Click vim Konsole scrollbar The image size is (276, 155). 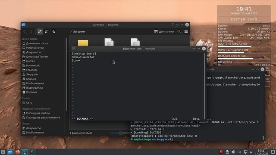[x=204, y=86]
